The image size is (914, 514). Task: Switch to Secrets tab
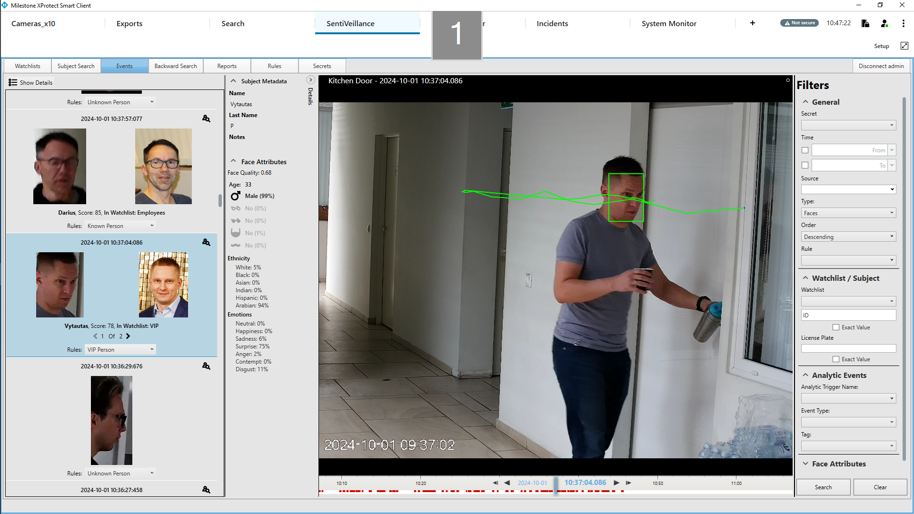322,66
